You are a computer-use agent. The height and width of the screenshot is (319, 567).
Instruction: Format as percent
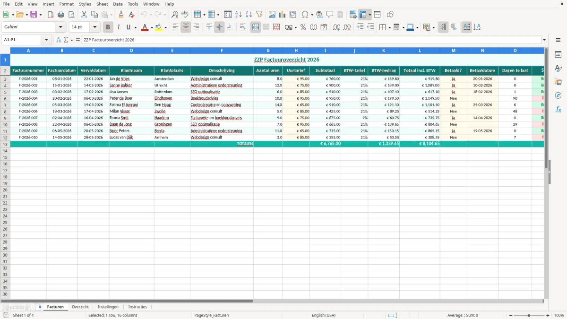pos(303,27)
